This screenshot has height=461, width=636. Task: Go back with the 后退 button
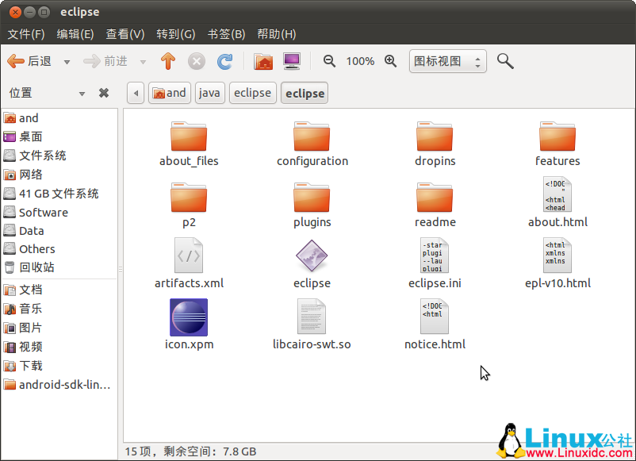click(29, 61)
